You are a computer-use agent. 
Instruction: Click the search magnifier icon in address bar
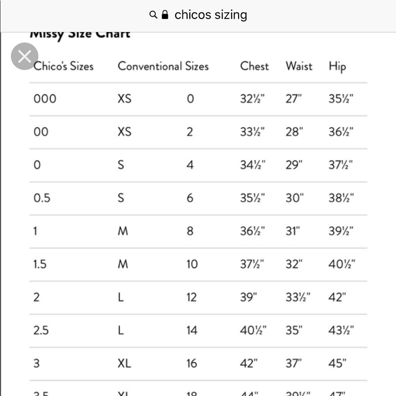[x=153, y=15]
